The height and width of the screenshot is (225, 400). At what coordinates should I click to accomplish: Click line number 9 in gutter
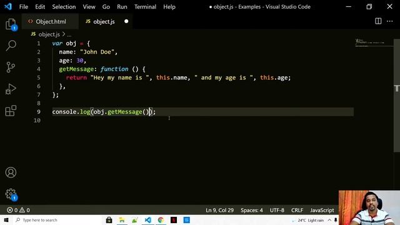point(39,112)
